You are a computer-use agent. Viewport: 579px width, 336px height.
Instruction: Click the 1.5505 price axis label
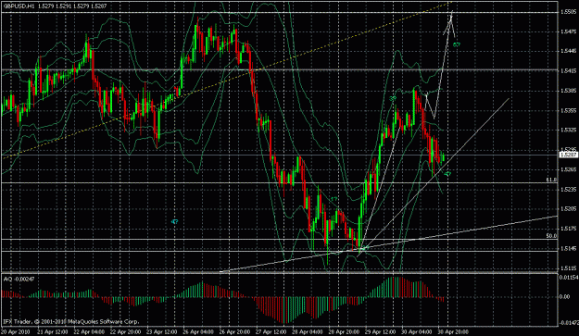(568, 12)
